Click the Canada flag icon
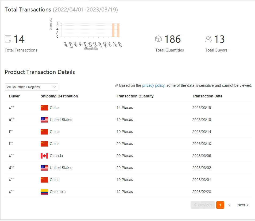 pos(44,156)
